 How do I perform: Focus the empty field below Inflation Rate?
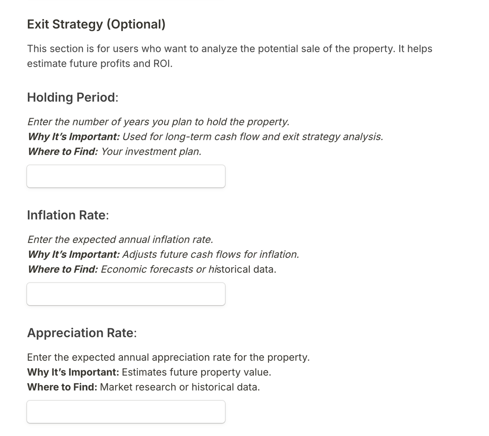tap(126, 293)
